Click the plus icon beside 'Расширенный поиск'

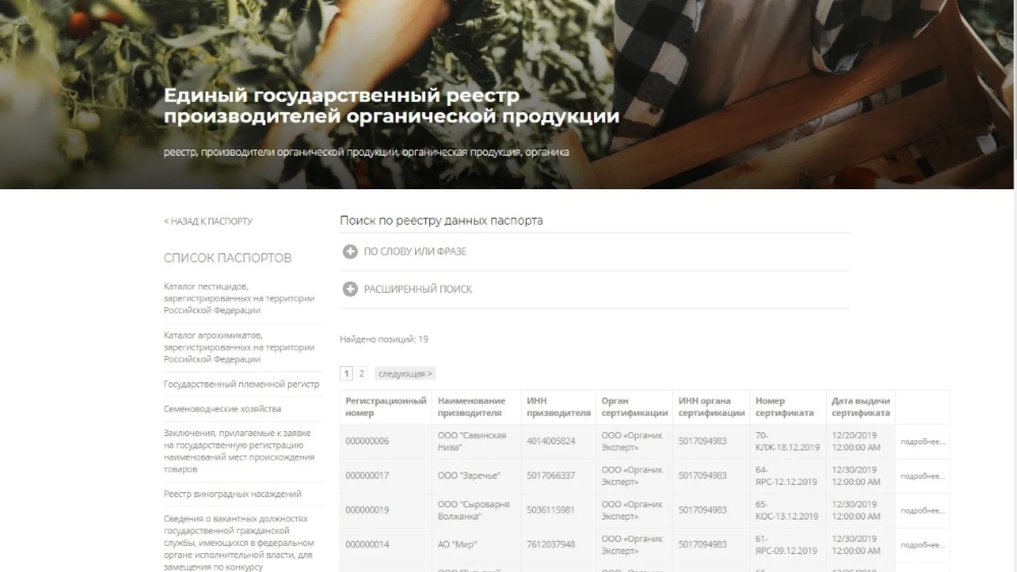coord(350,289)
